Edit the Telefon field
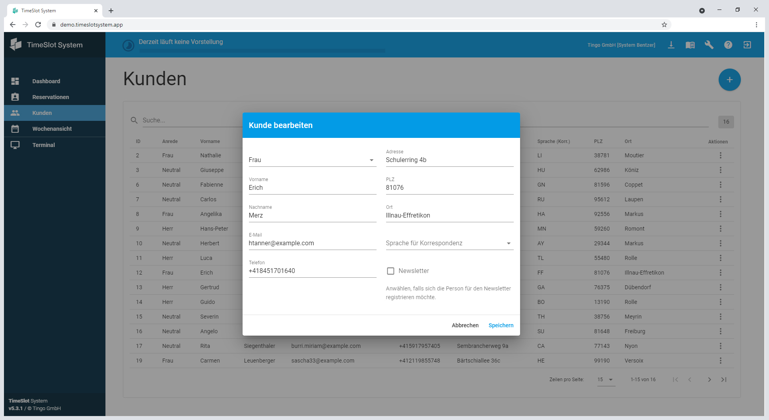 (312, 271)
